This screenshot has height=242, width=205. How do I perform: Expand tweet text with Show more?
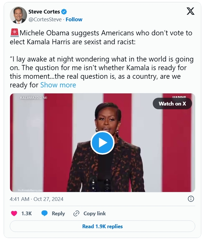tap(58, 85)
